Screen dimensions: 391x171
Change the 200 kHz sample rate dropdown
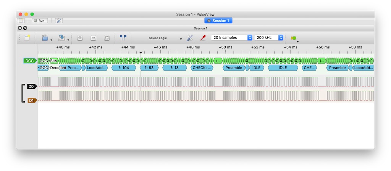coord(270,38)
